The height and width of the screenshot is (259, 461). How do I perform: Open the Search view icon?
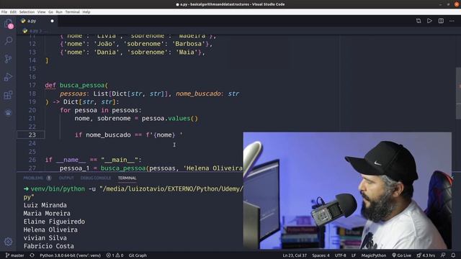click(x=8, y=41)
